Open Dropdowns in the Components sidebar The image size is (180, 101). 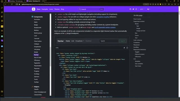tap(37, 47)
